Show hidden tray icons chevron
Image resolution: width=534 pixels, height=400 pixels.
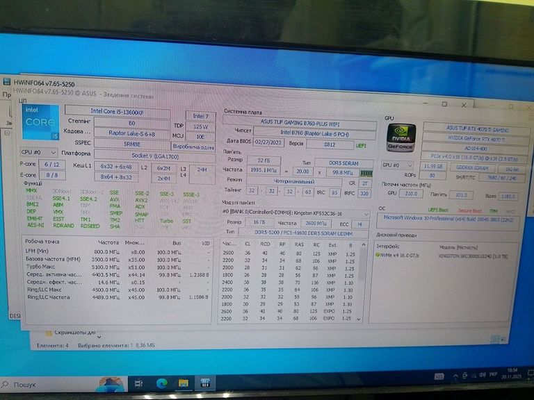[x=455, y=376]
